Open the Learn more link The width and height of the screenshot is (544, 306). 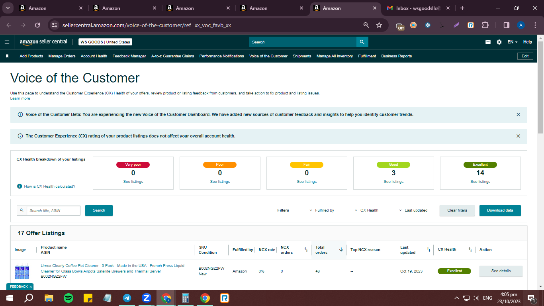coord(20,98)
